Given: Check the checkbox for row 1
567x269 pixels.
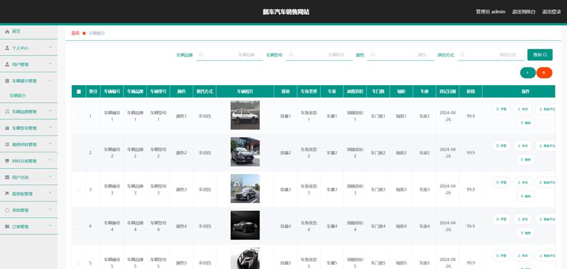Looking at the screenshot, I should [78, 116].
